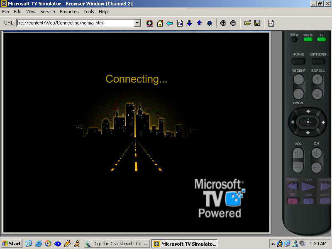332x249 pixels.
Task: Expand the URL address dropdown arrow
Action: [x=137, y=23]
